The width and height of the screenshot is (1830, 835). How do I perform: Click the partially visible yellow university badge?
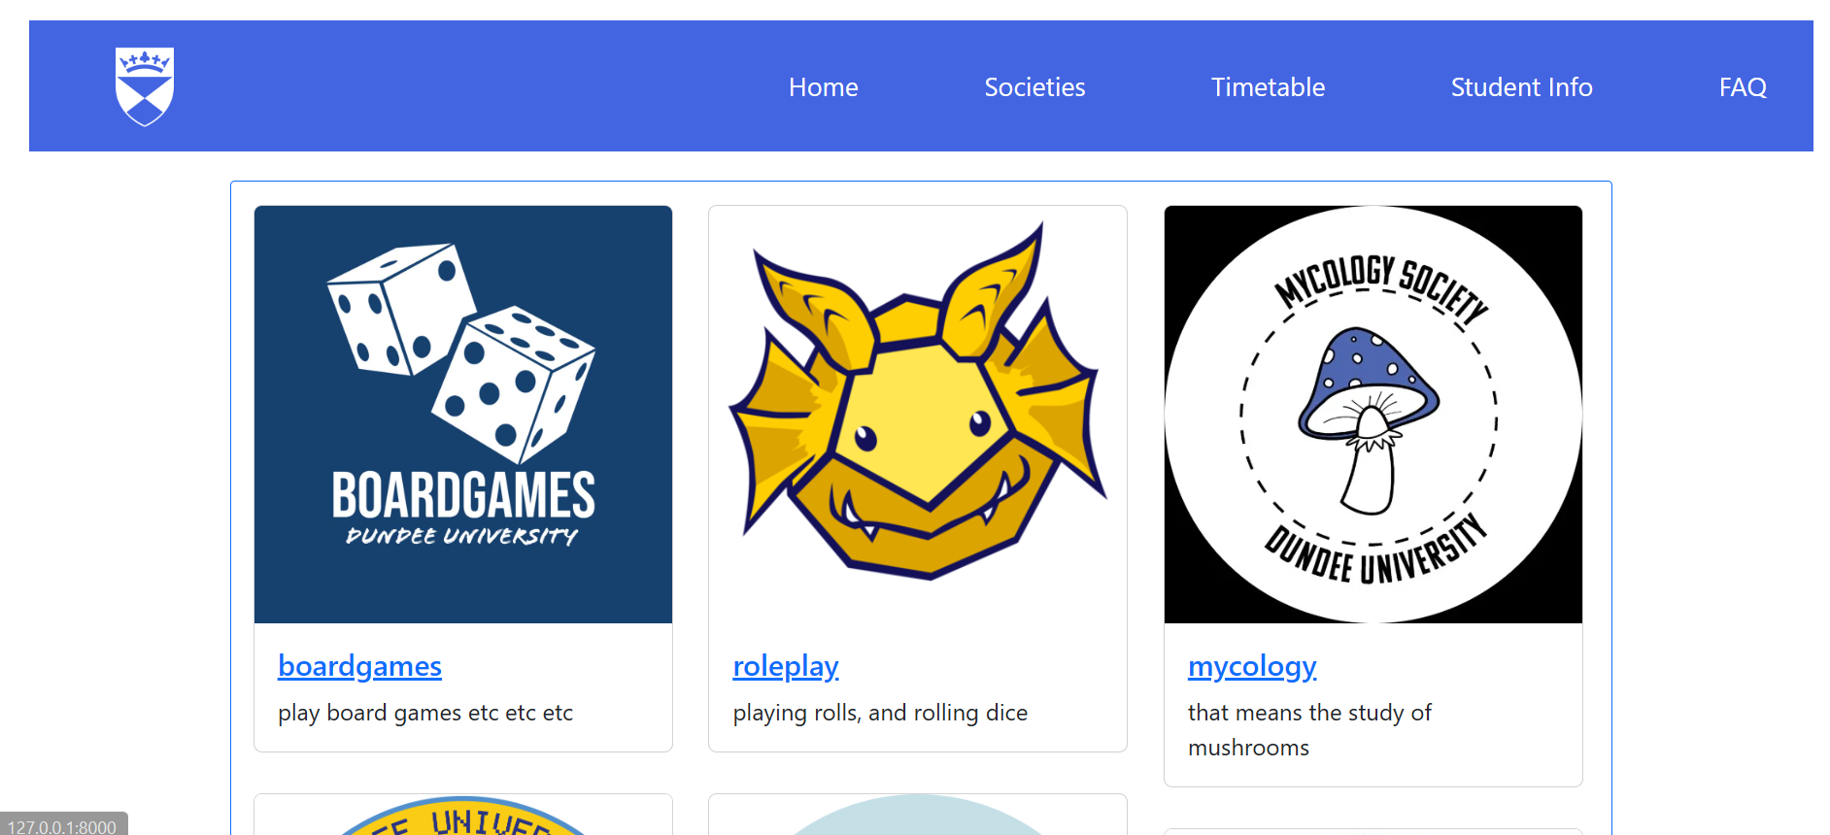tap(463, 816)
